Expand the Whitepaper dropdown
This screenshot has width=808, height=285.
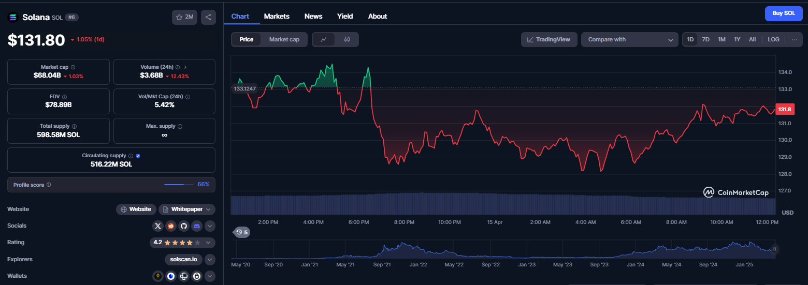tap(187, 209)
